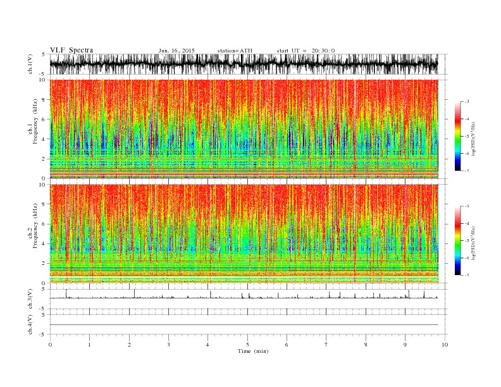The image size is (501, 387).
Task: Click the ch.1 "Frequency (kHz)" axis label
Action: 35,121
